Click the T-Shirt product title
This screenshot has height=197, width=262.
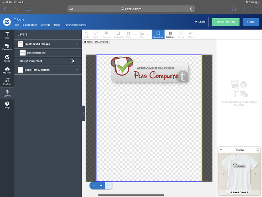point(19,20)
